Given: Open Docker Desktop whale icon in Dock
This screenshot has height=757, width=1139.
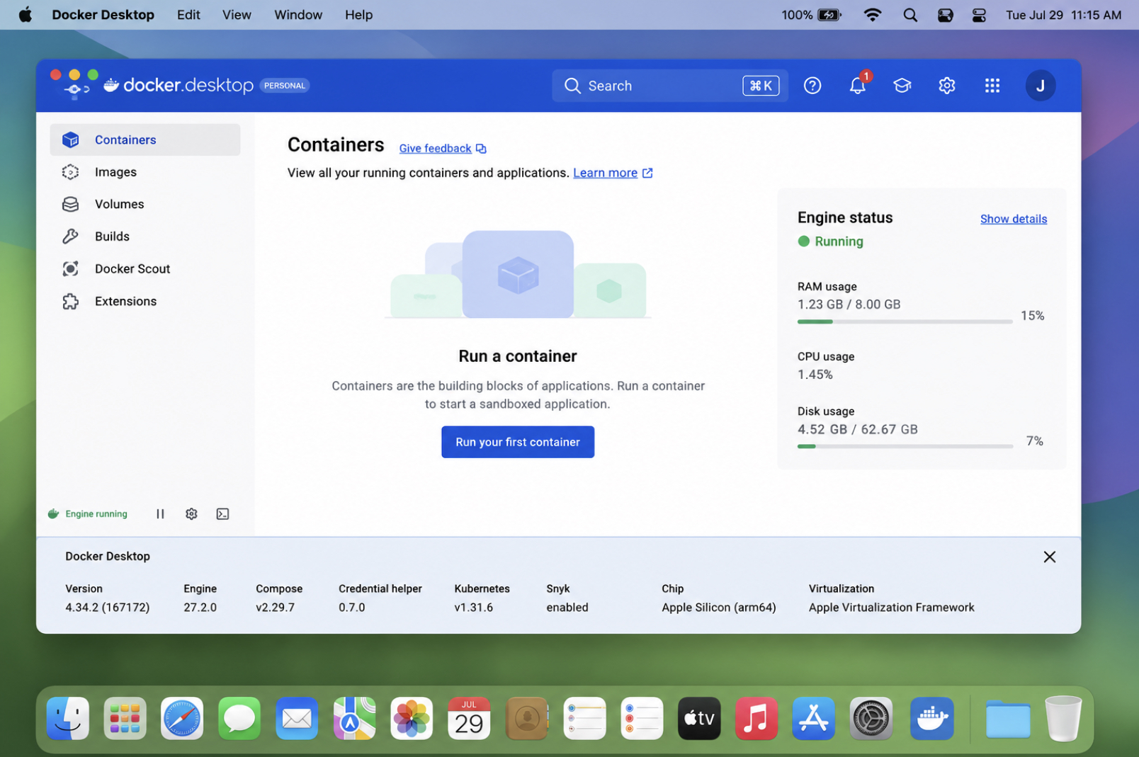Looking at the screenshot, I should [x=931, y=718].
